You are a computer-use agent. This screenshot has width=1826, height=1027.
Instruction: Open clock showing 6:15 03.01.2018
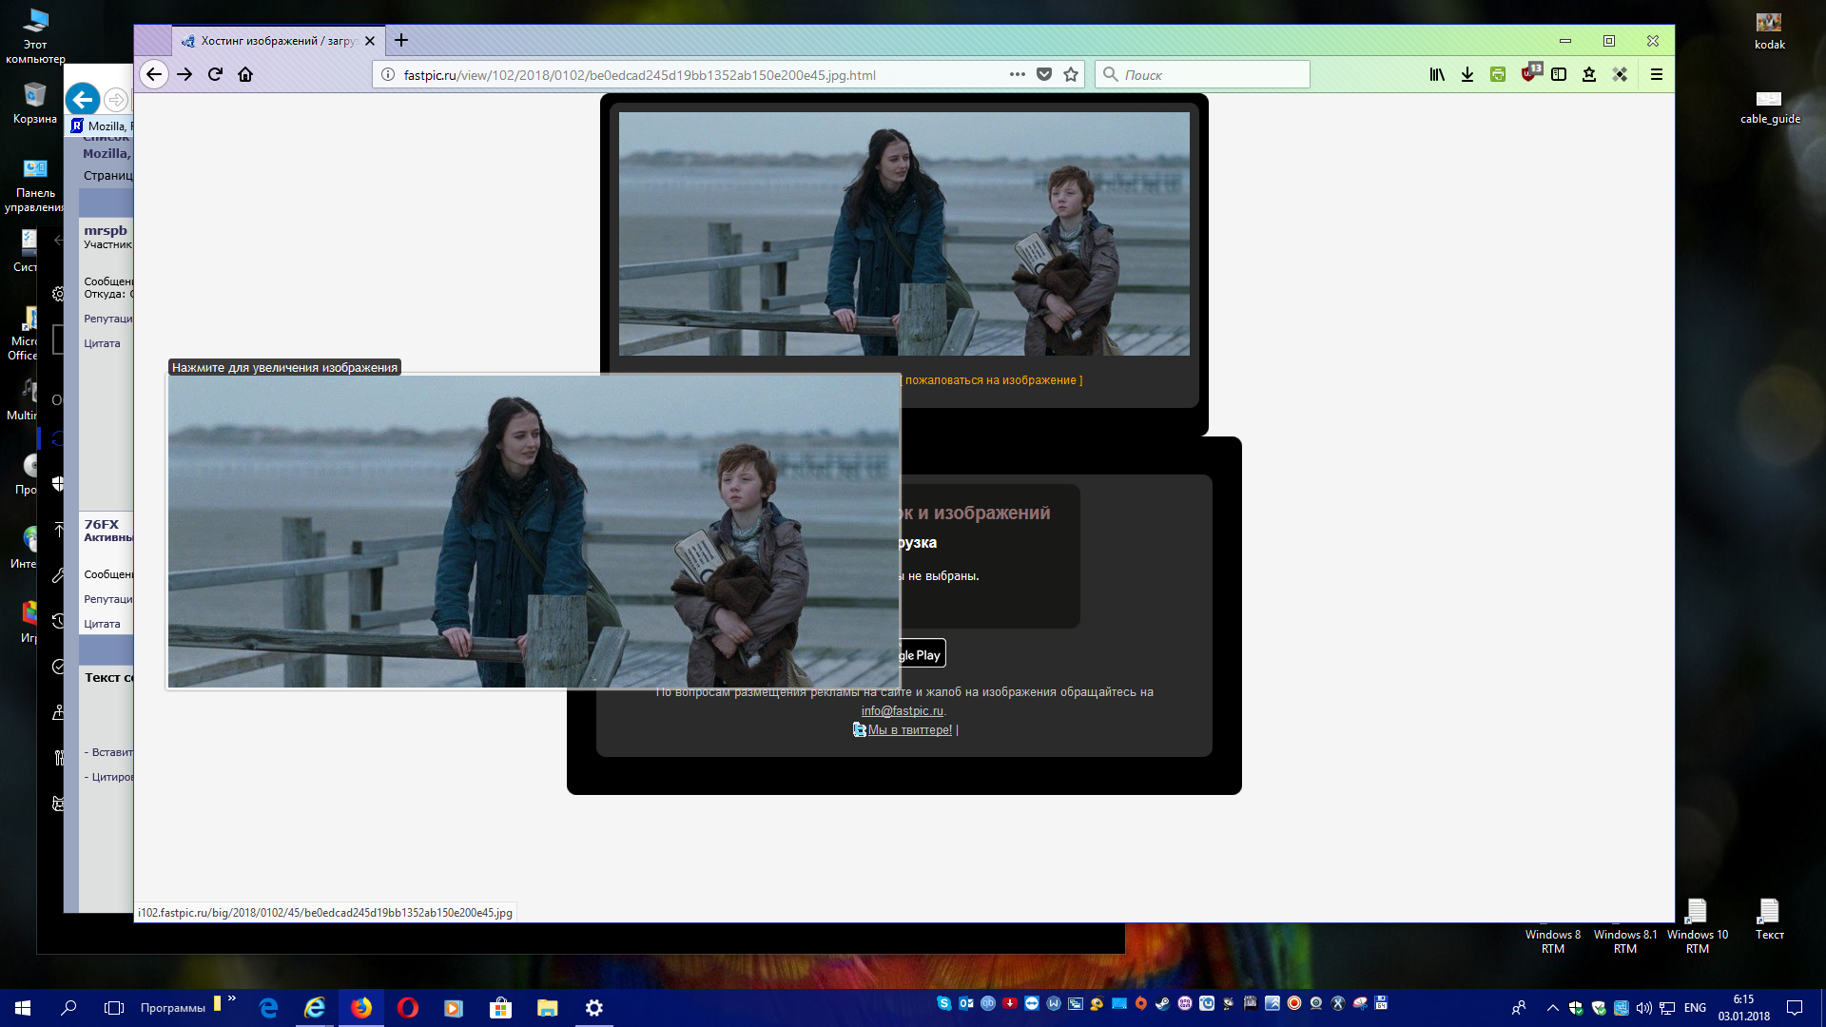[x=1743, y=1008]
